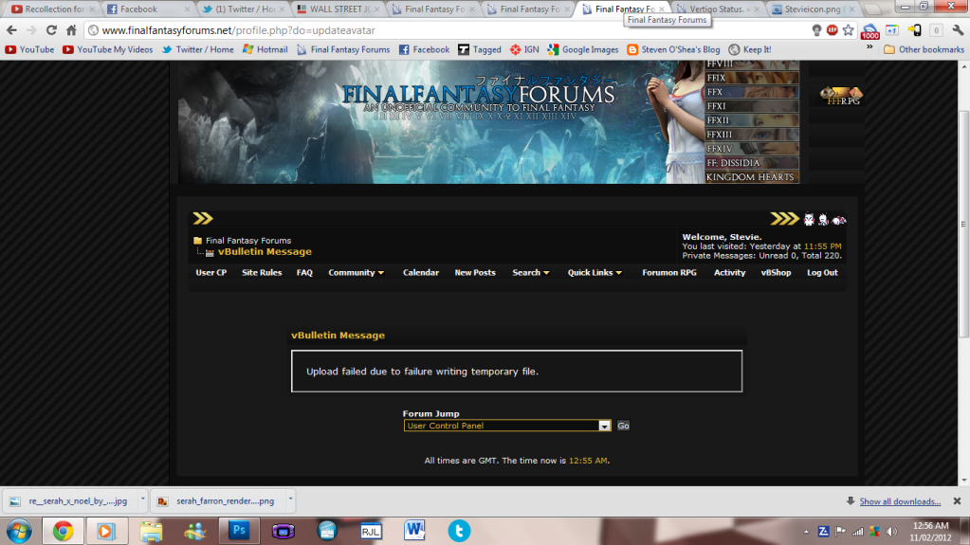Click the taskbar clock
Viewport: 970px width, 545px height.
tap(930, 532)
